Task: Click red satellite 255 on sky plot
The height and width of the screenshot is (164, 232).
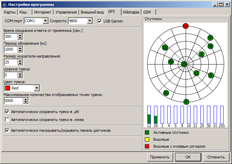Action: coord(186,26)
